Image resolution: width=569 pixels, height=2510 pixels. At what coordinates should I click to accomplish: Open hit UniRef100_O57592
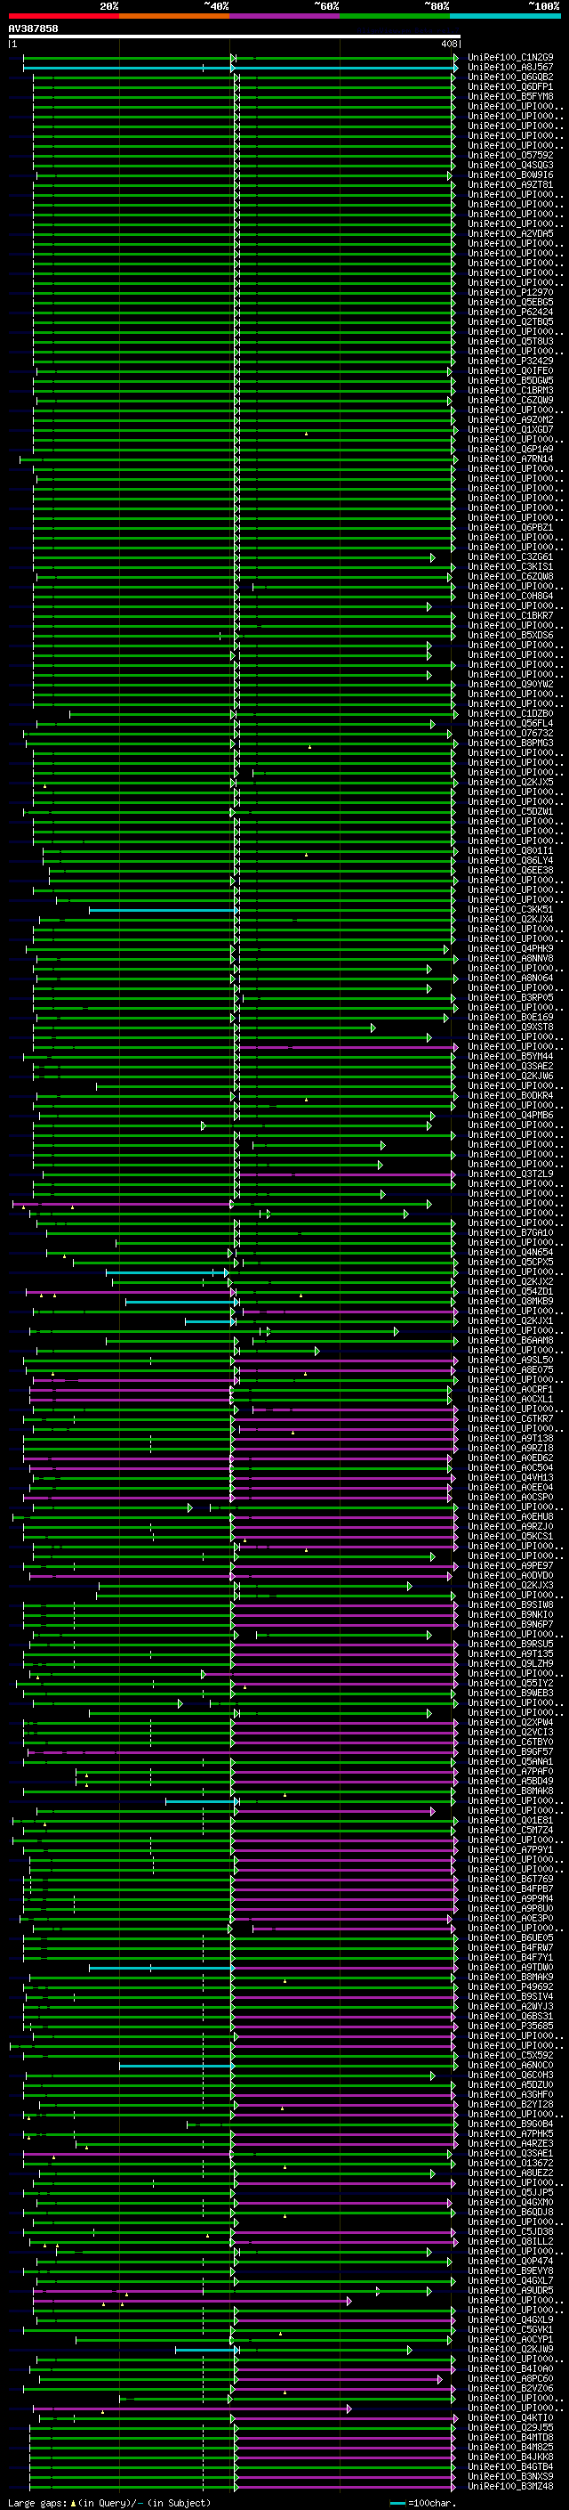click(x=510, y=156)
